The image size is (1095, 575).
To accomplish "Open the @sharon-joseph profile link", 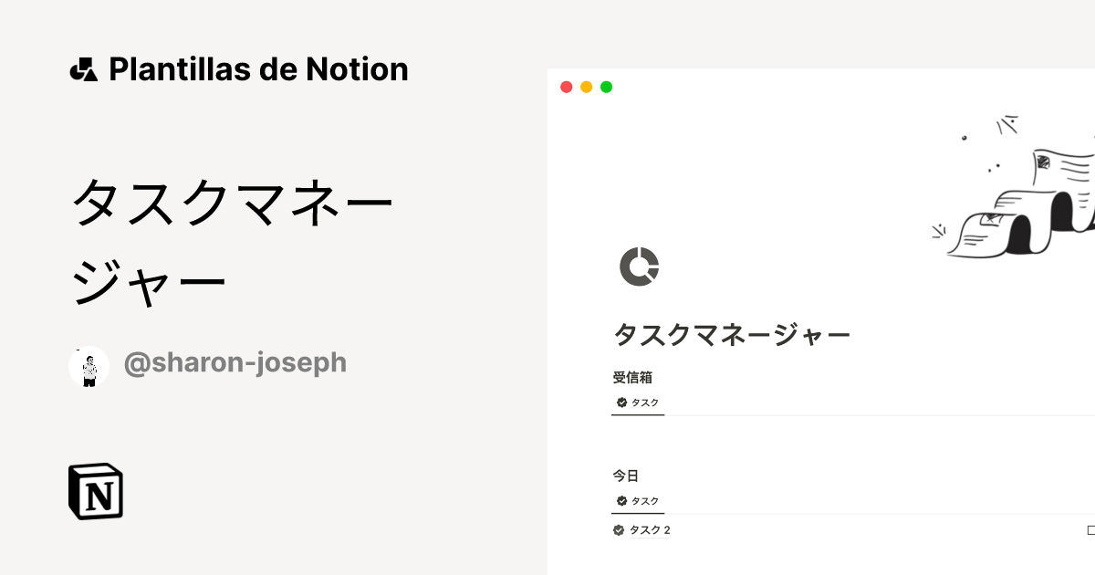I will pos(235,363).
